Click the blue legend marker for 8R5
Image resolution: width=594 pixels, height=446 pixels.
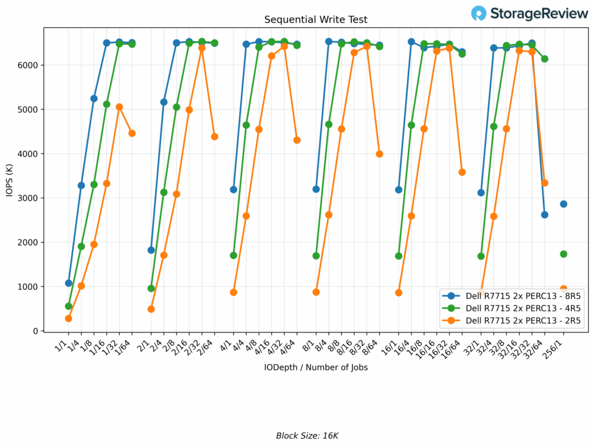click(x=451, y=296)
